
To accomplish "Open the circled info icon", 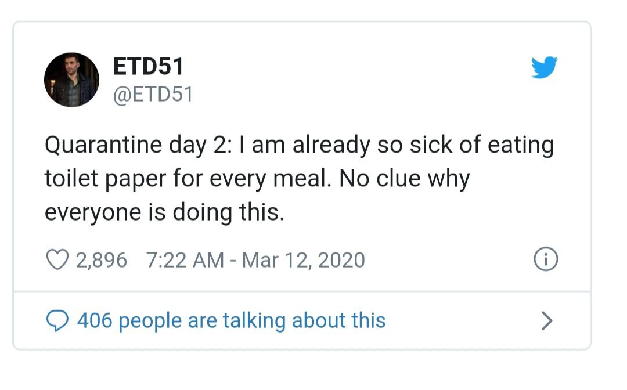I will [x=545, y=259].
